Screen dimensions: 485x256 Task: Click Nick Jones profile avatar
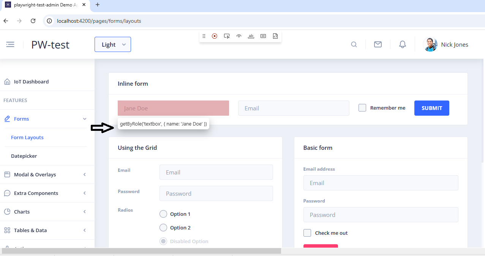430,44
